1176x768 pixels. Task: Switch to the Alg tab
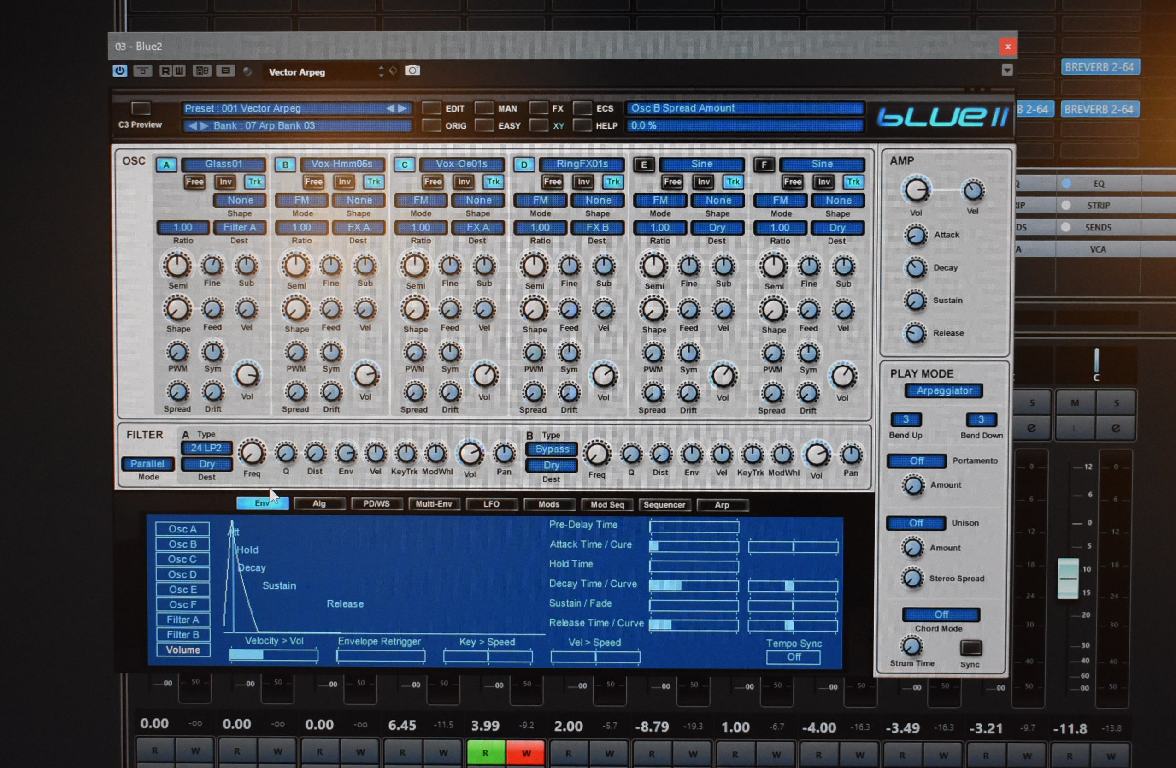(x=319, y=503)
